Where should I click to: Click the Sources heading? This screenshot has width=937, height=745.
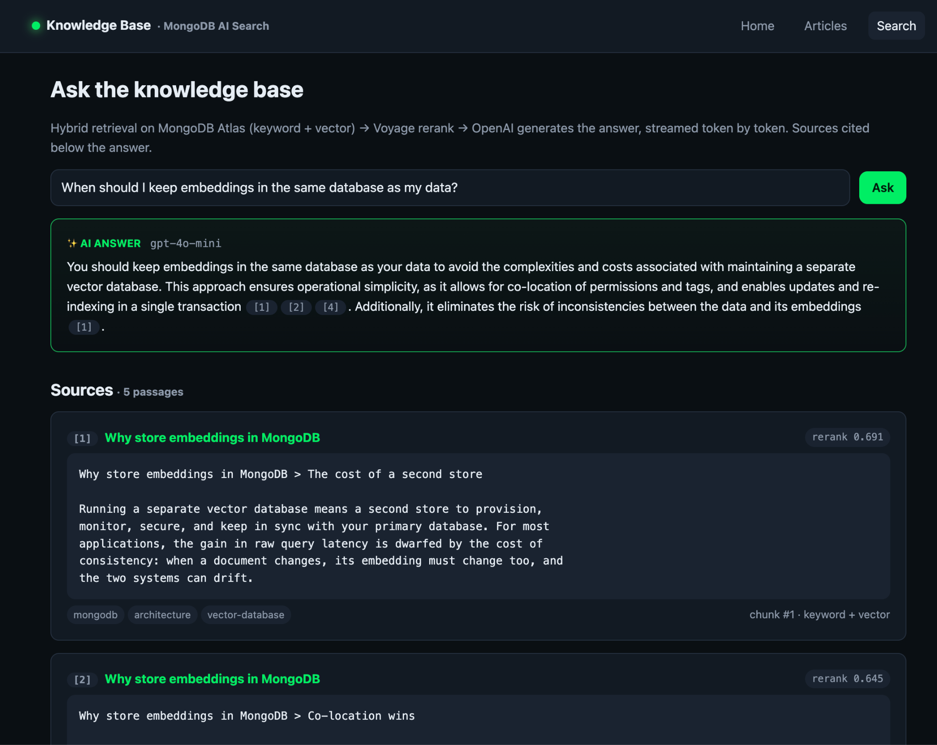tap(82, 390)
